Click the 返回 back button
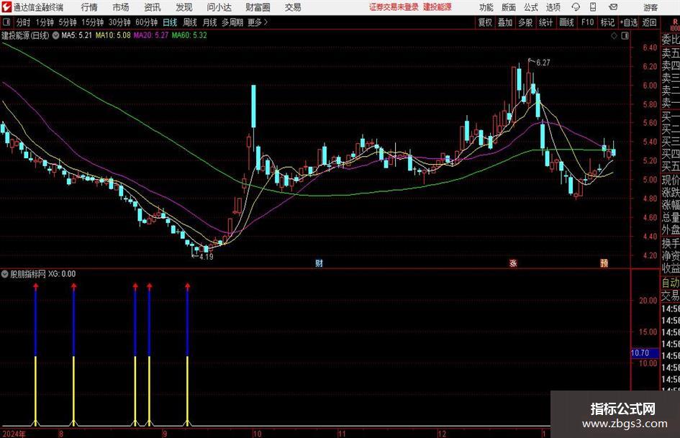The image size is (680, 438). click(649, 22)
